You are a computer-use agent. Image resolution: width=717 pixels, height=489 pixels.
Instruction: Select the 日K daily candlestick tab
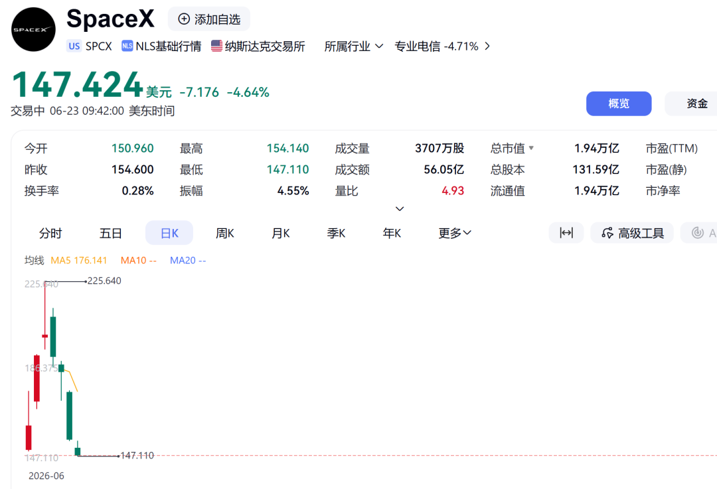coord(169,233)
